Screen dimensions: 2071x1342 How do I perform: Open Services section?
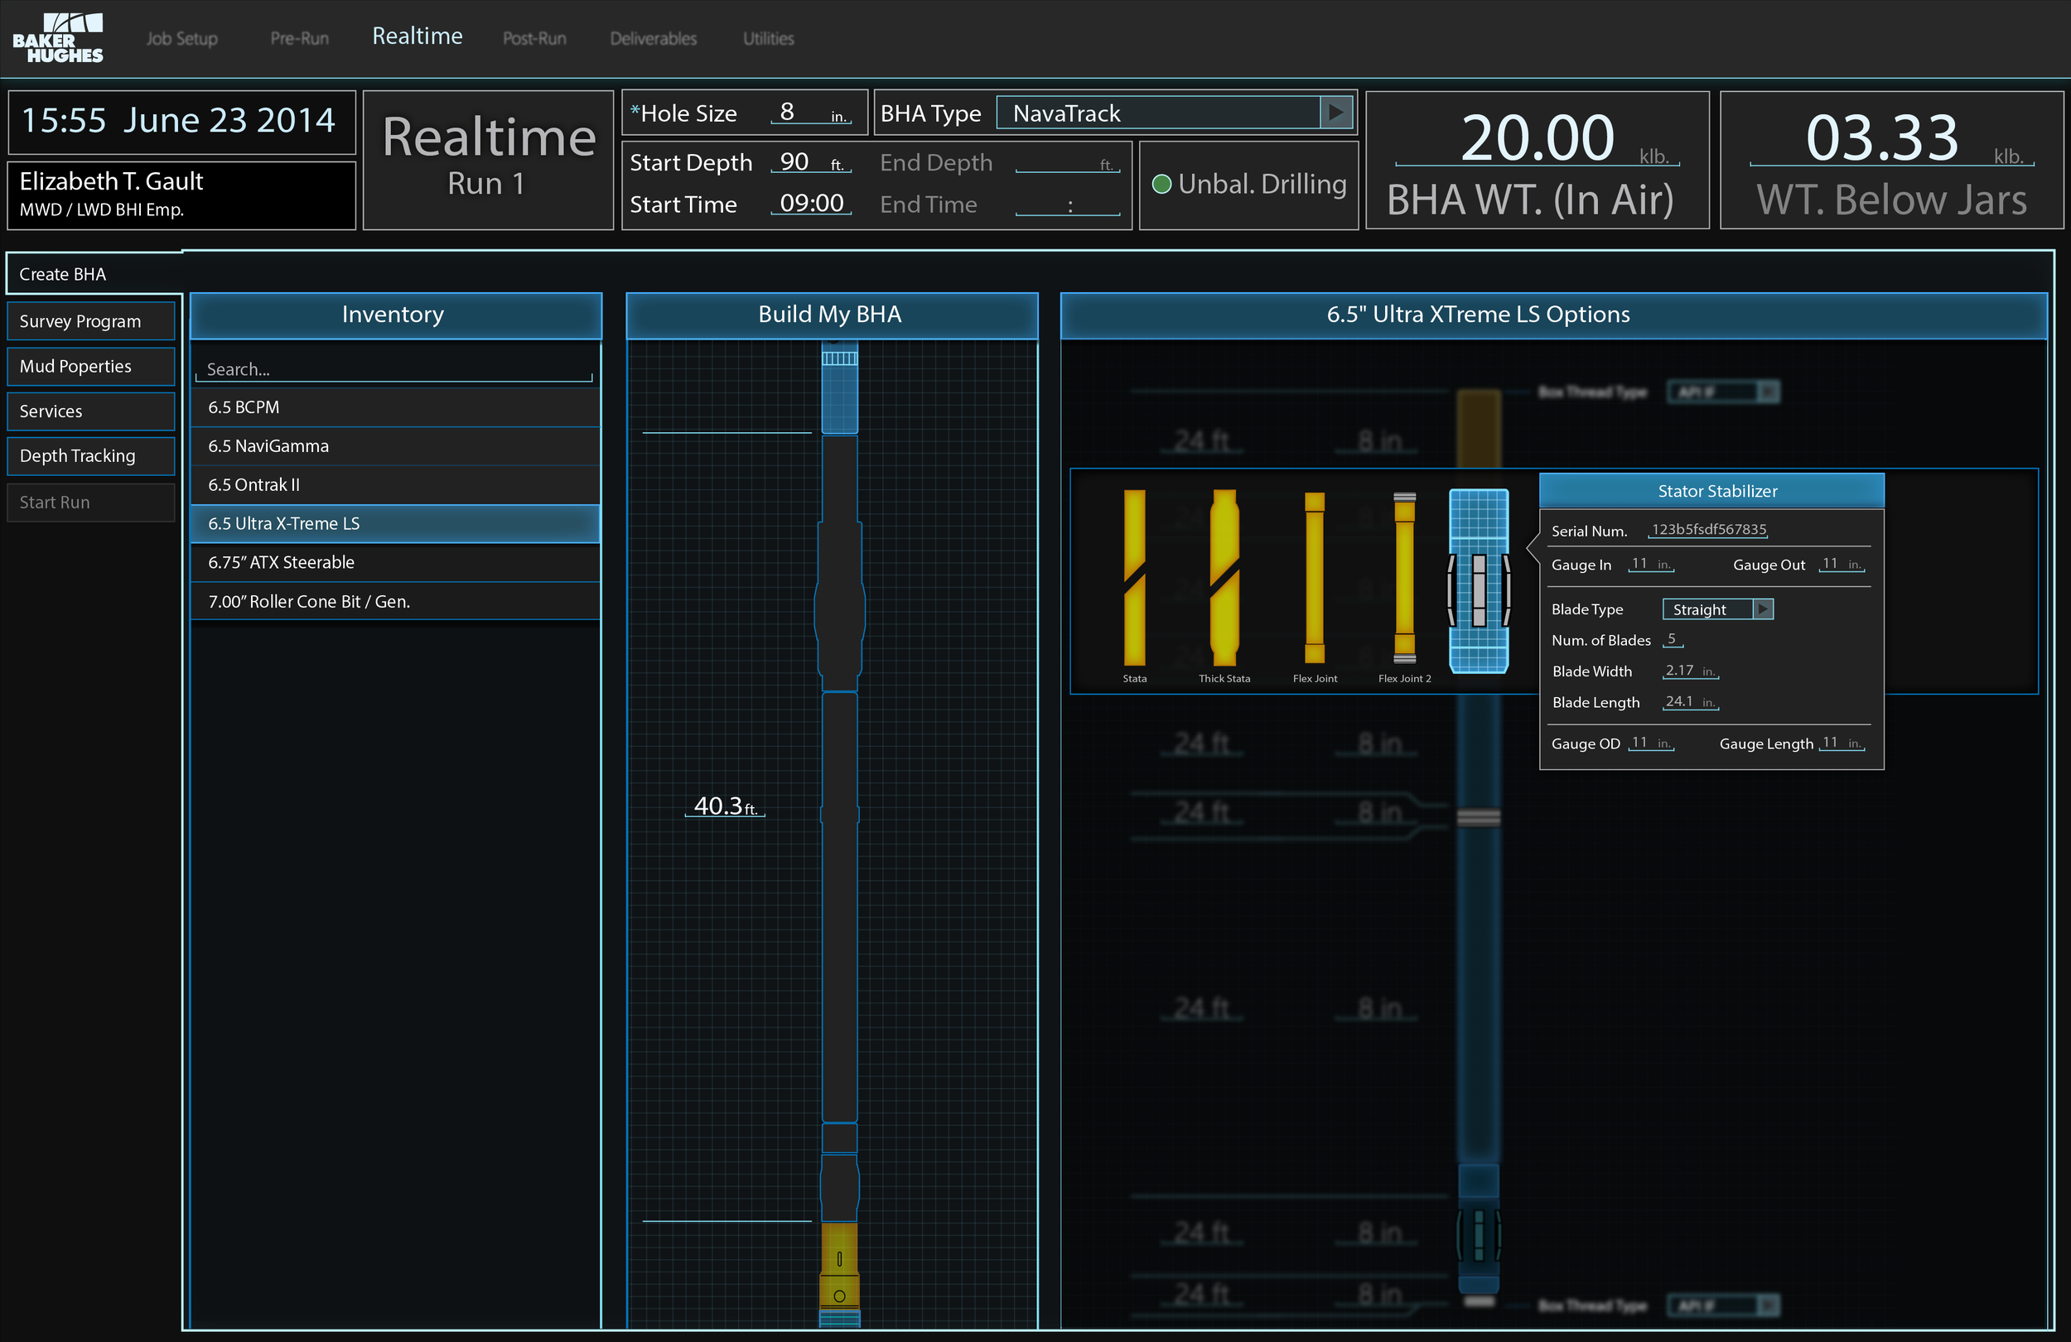(90, 411)
